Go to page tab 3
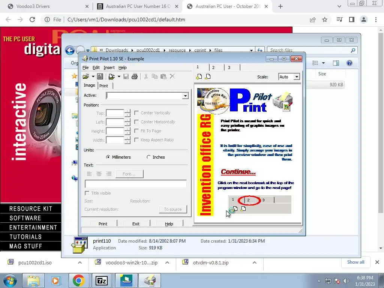Viewport: 384px width, 288px height. [x=229, y=67]
